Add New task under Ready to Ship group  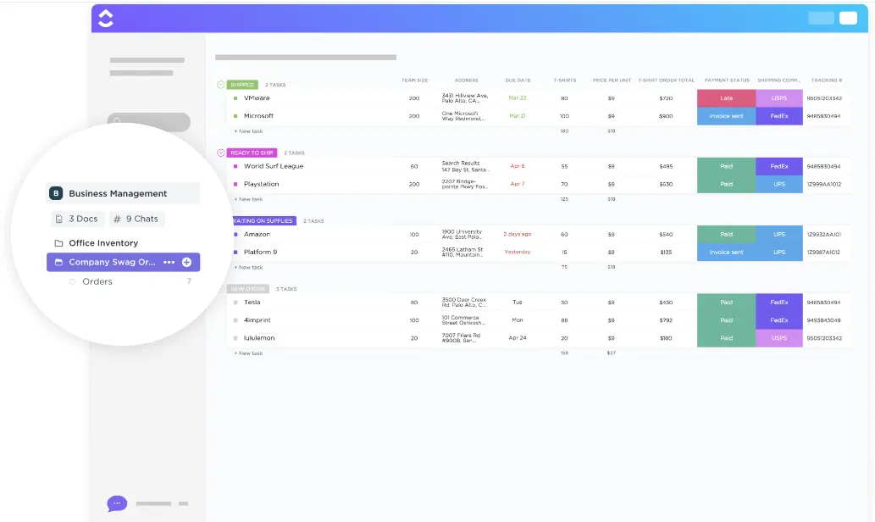pyautogui.click(x=248, y=199)
